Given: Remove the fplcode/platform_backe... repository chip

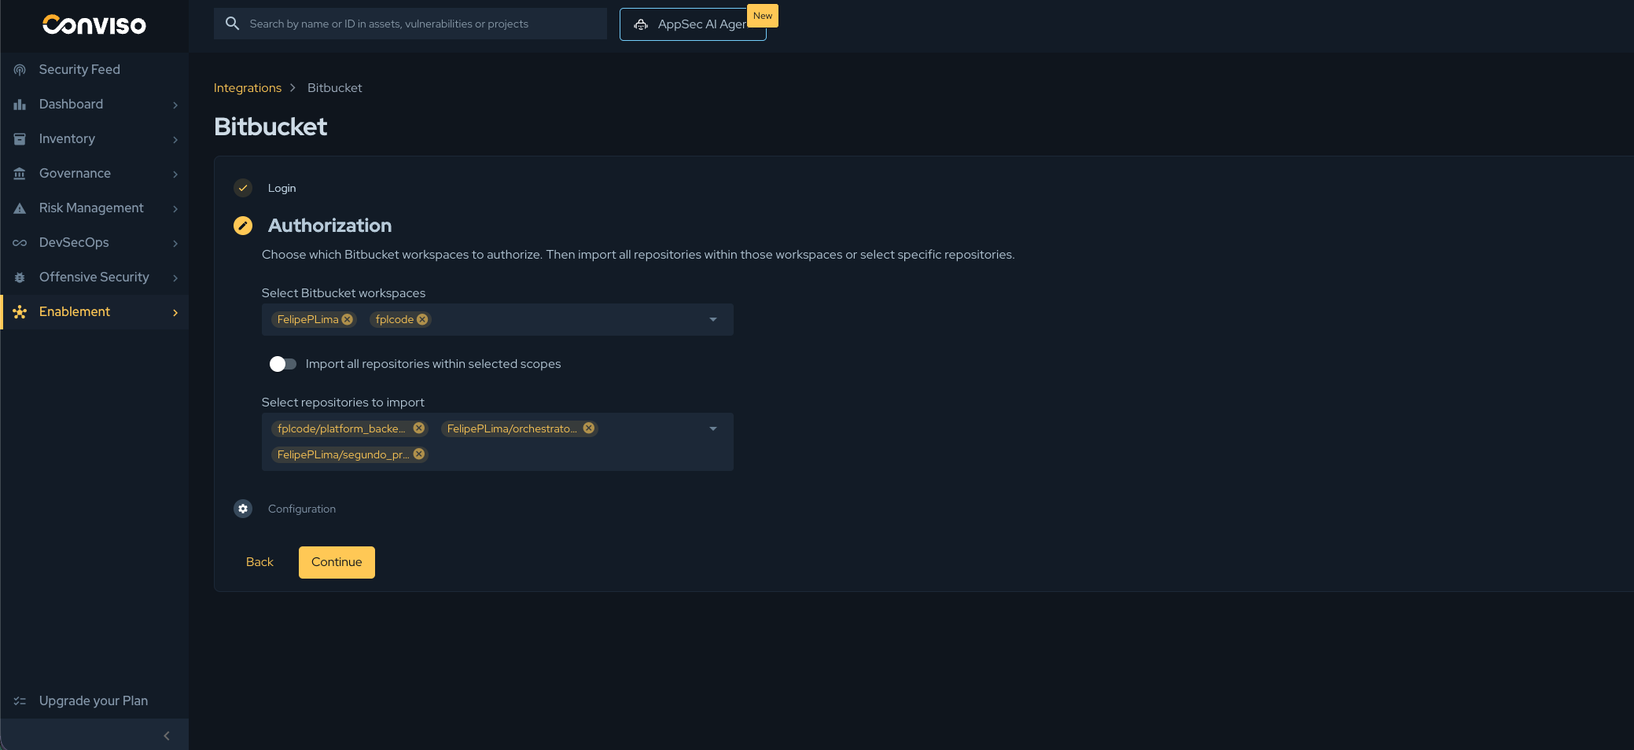Looking at the screenshot, I should pyautogui.click(x=419, y=428).
